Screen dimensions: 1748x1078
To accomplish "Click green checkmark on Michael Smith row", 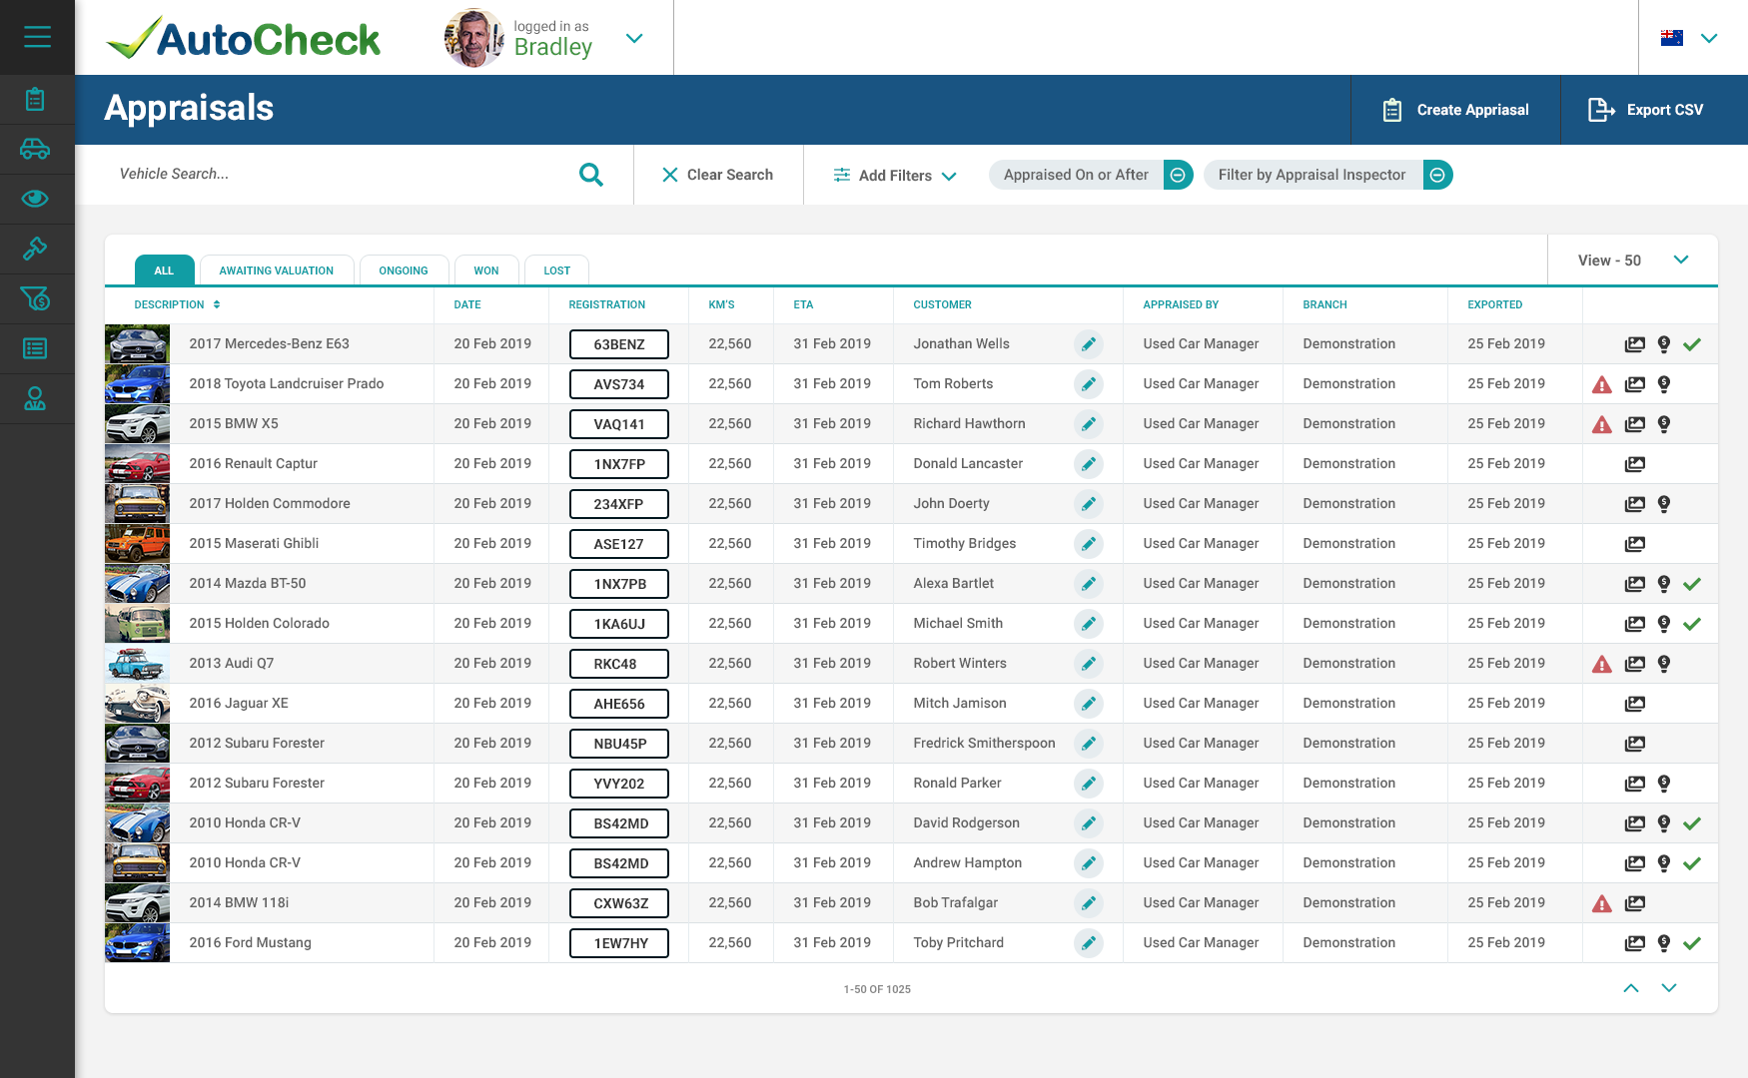I will (x=1692, y=624).
